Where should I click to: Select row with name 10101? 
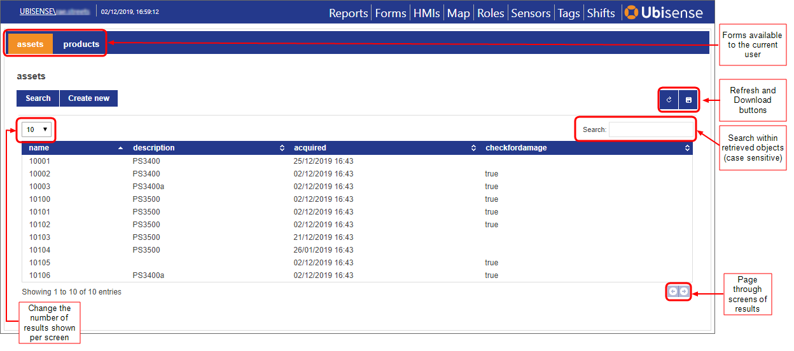click(x=357, y=212)
